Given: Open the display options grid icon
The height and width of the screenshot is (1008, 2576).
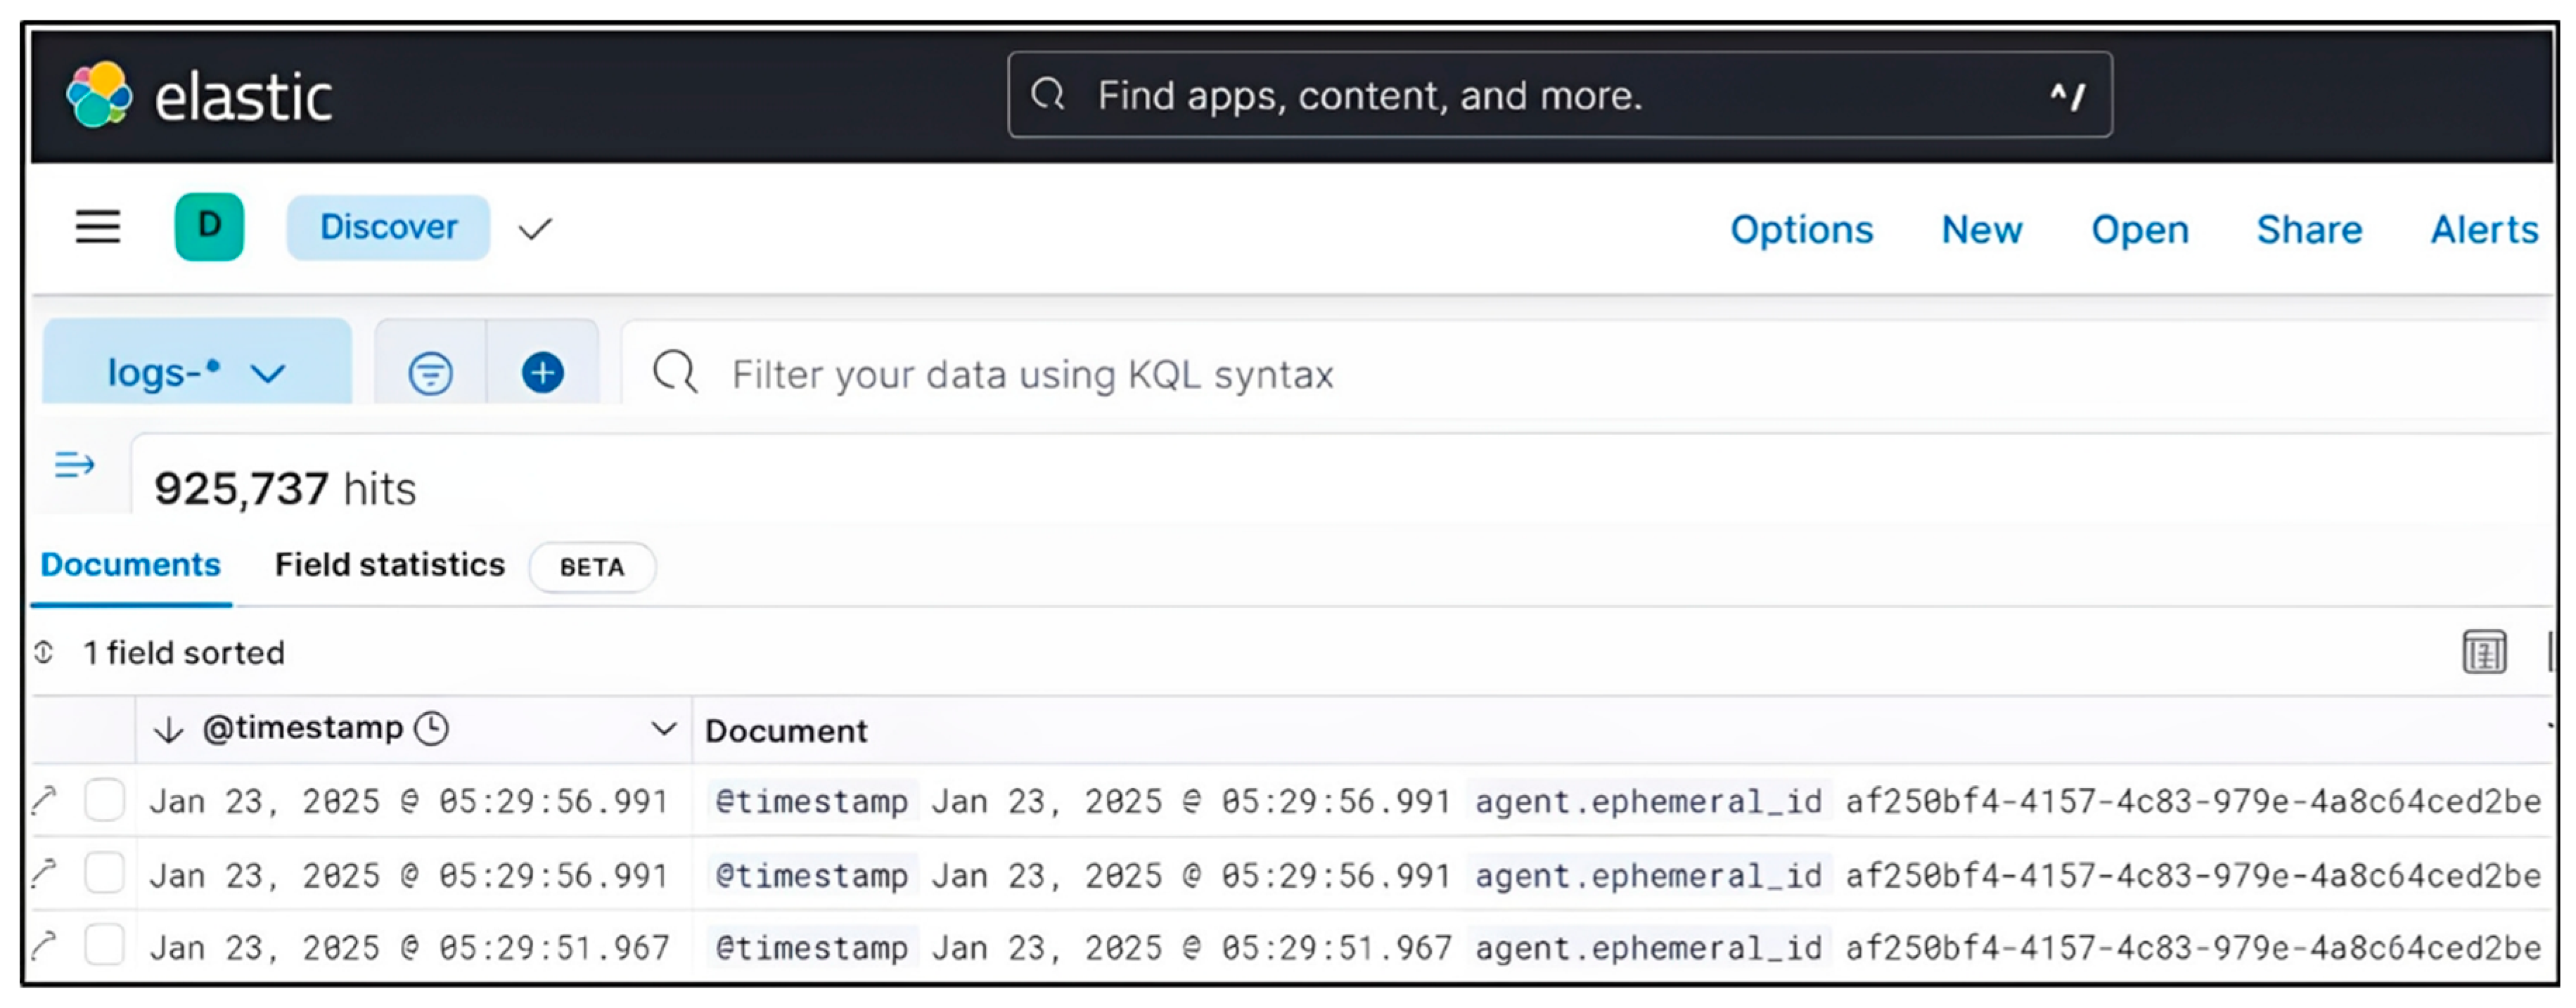Looking at the screenshot, I should (x=2484, y=654).
